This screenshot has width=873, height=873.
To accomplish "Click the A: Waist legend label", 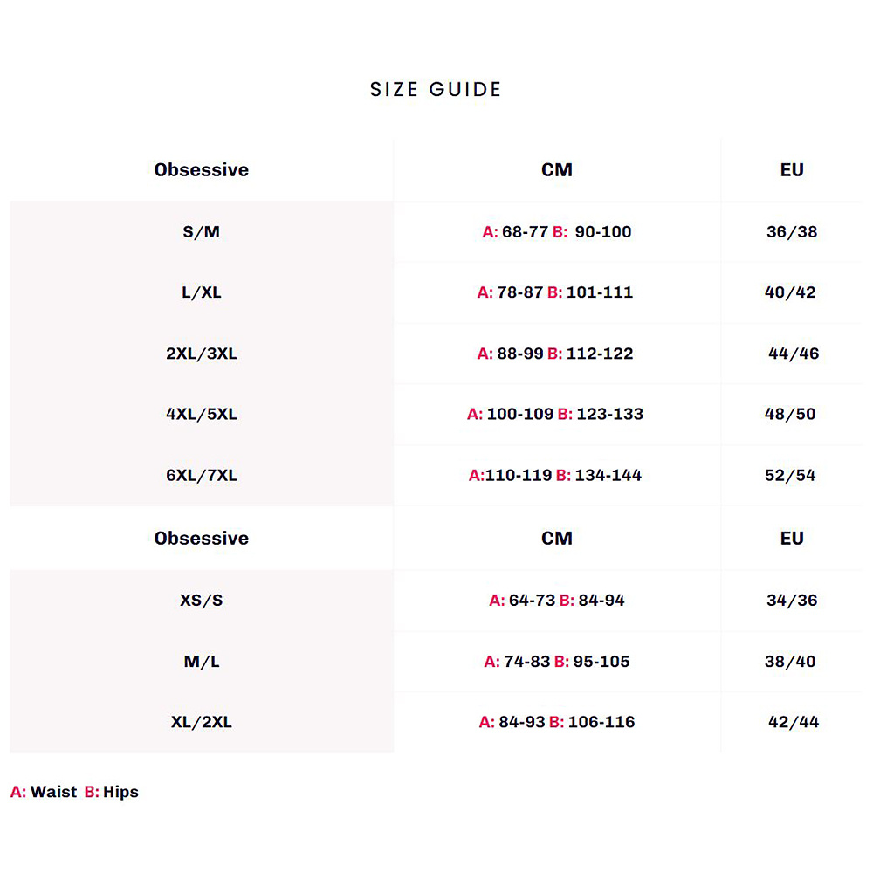I will point(44,793).
